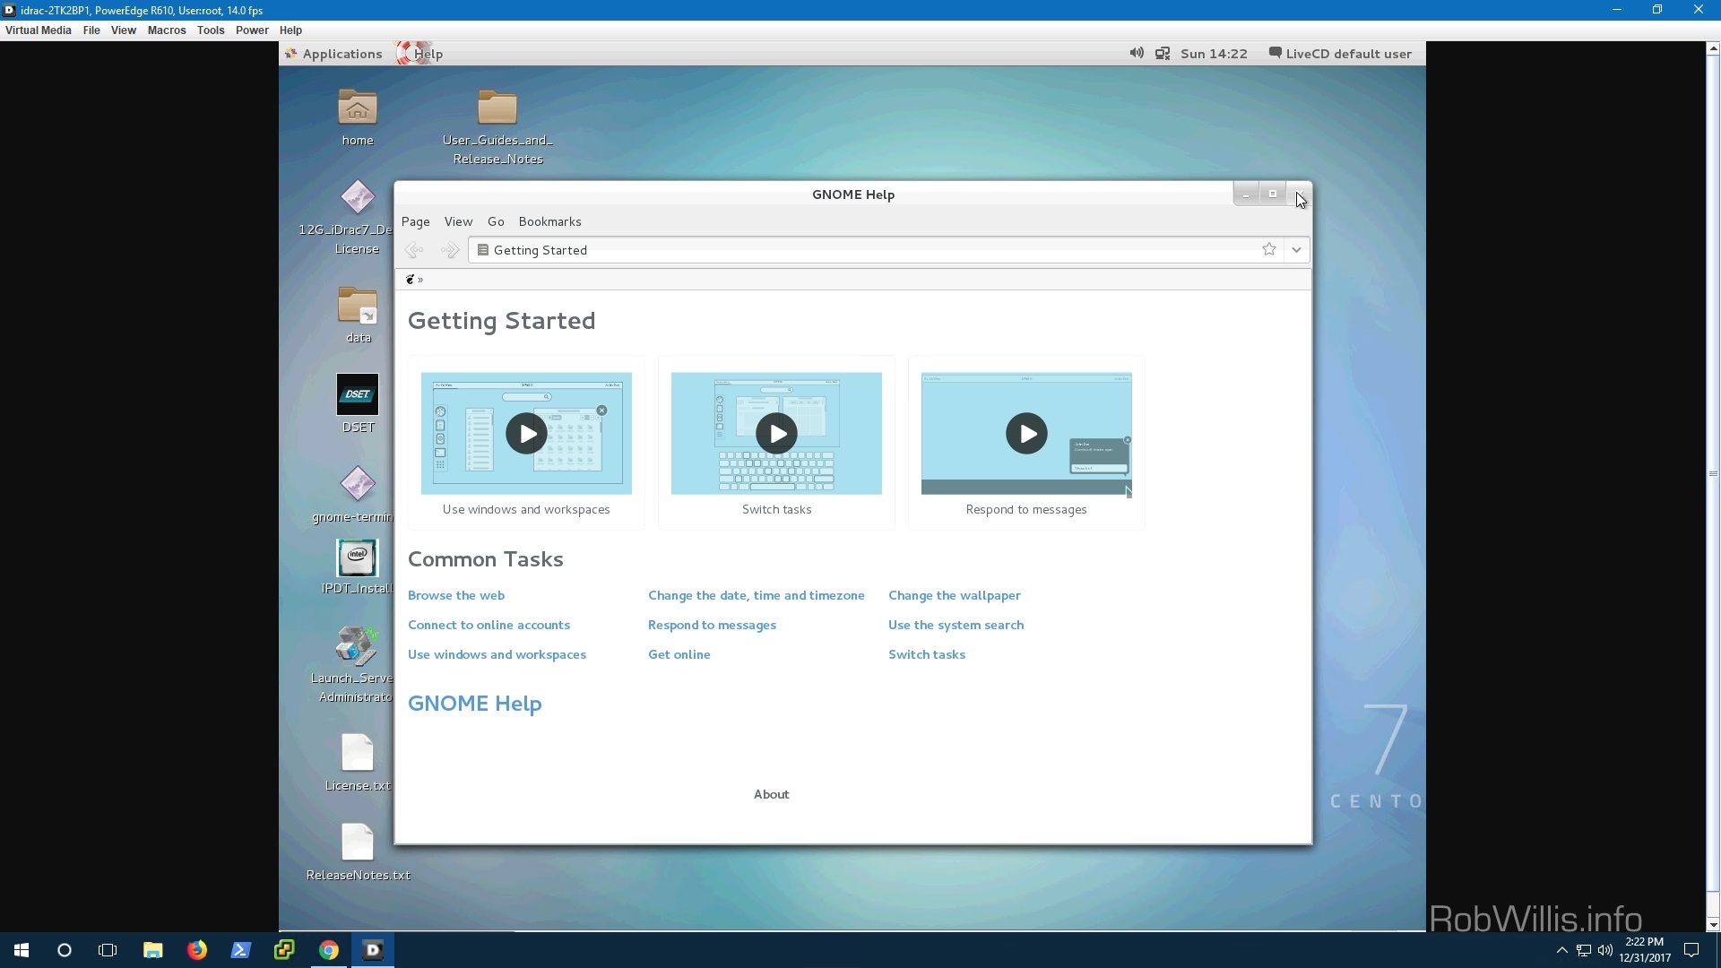Open Change the date, time and timezone link
Screen dimensions: 1721x968
point(757,595)
